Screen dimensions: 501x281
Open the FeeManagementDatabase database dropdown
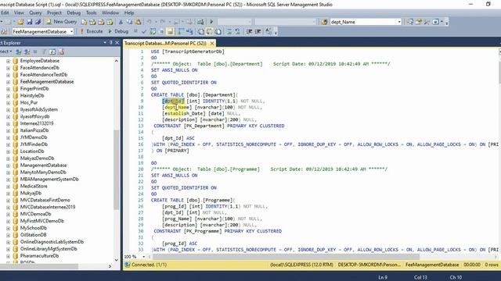coord(71,31)
